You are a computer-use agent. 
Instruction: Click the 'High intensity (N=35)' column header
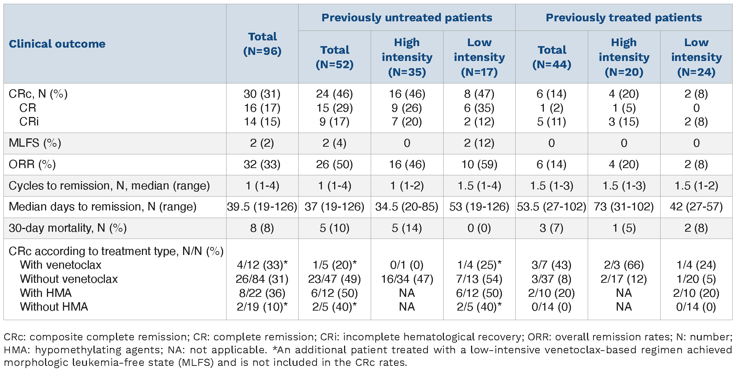(407, 57)
